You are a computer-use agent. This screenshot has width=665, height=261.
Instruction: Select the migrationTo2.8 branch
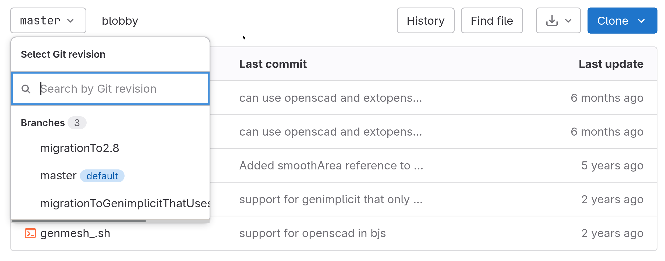tap(80, 148)
